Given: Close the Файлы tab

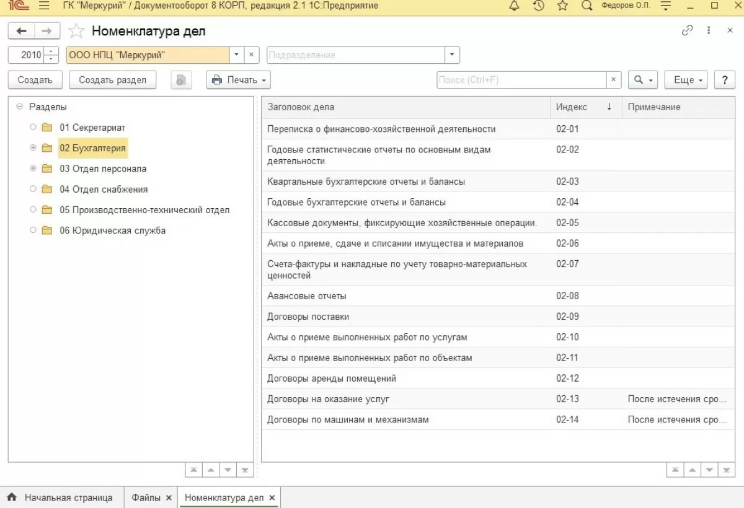Looking at the screenshot, I should [x=169, y=497].
